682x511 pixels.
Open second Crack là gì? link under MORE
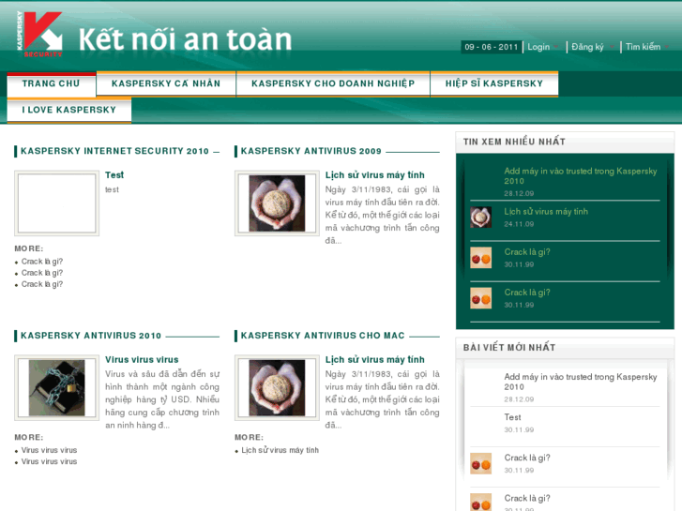pos(42,273)
